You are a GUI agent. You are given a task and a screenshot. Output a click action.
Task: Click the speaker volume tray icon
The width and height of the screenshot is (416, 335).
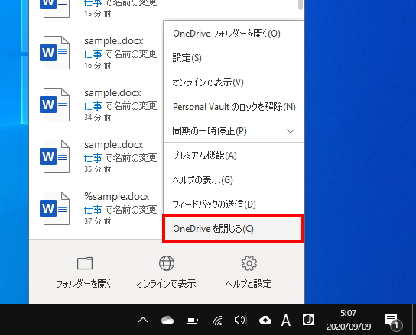240,320
